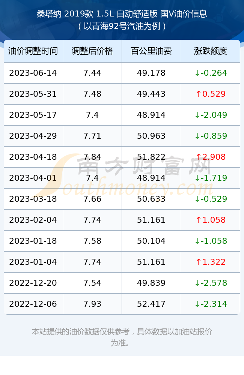Click the 桑塔纳 2019款 title text
The width and height of the screenshot is (244, 375).
[65, 14]
